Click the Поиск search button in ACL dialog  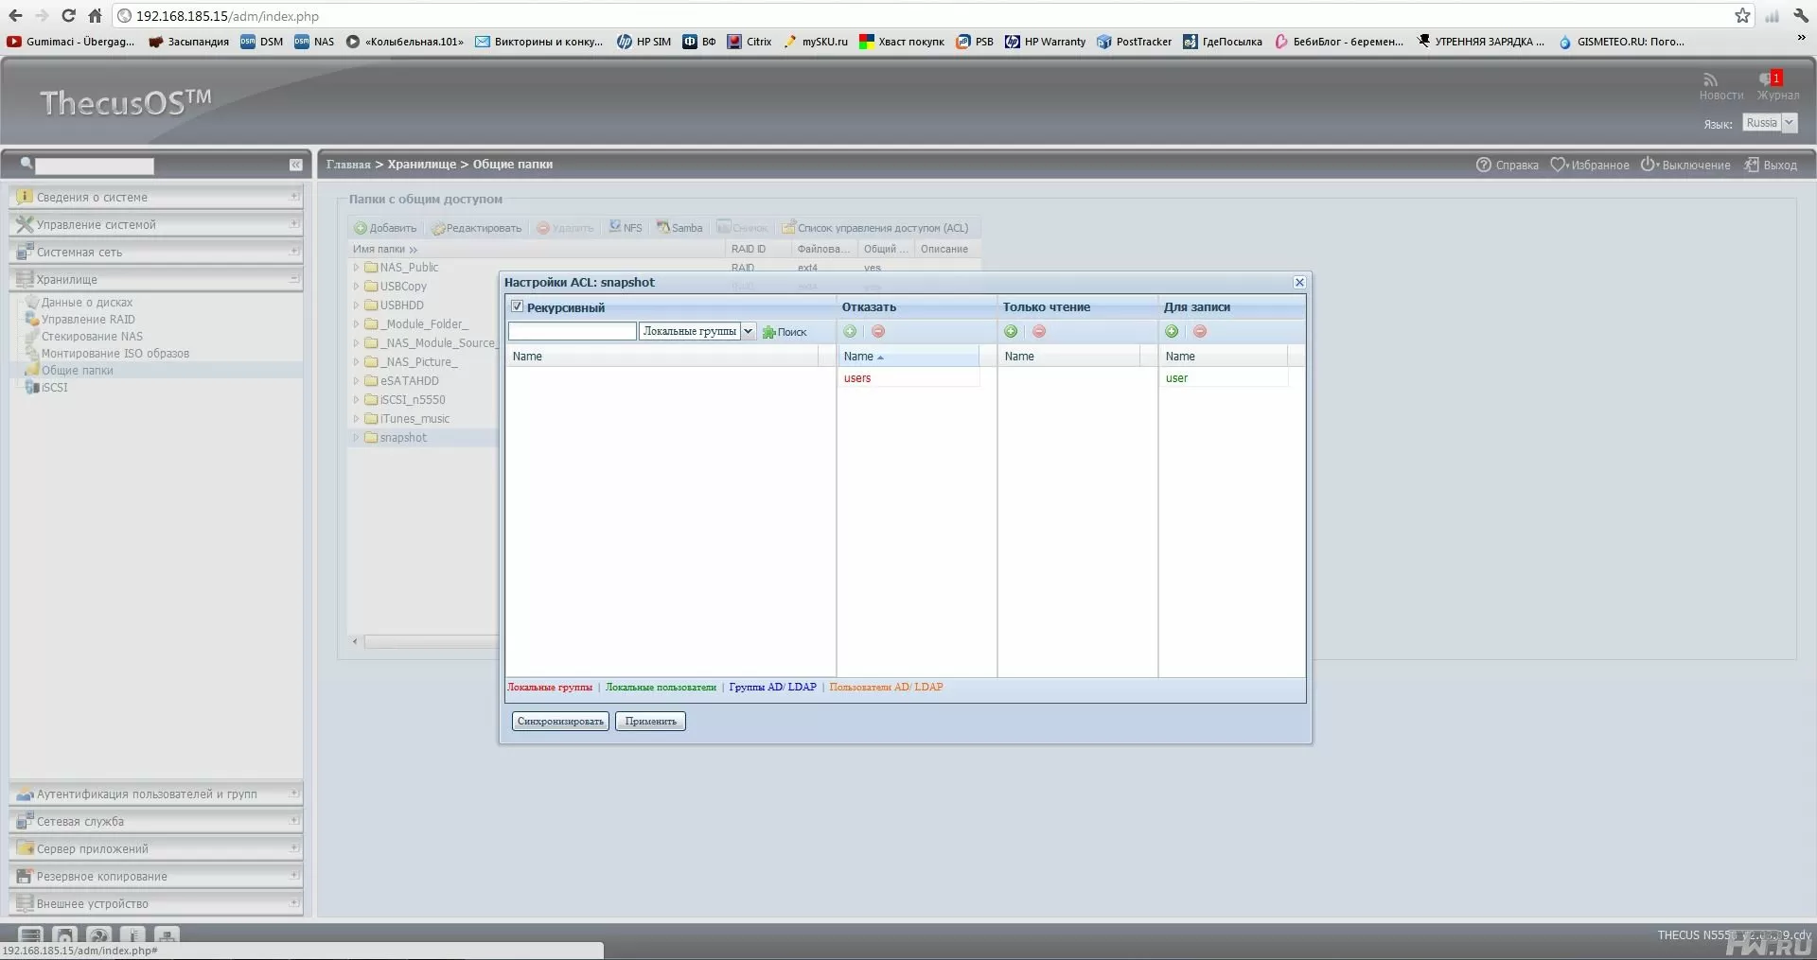coord(785,332)
